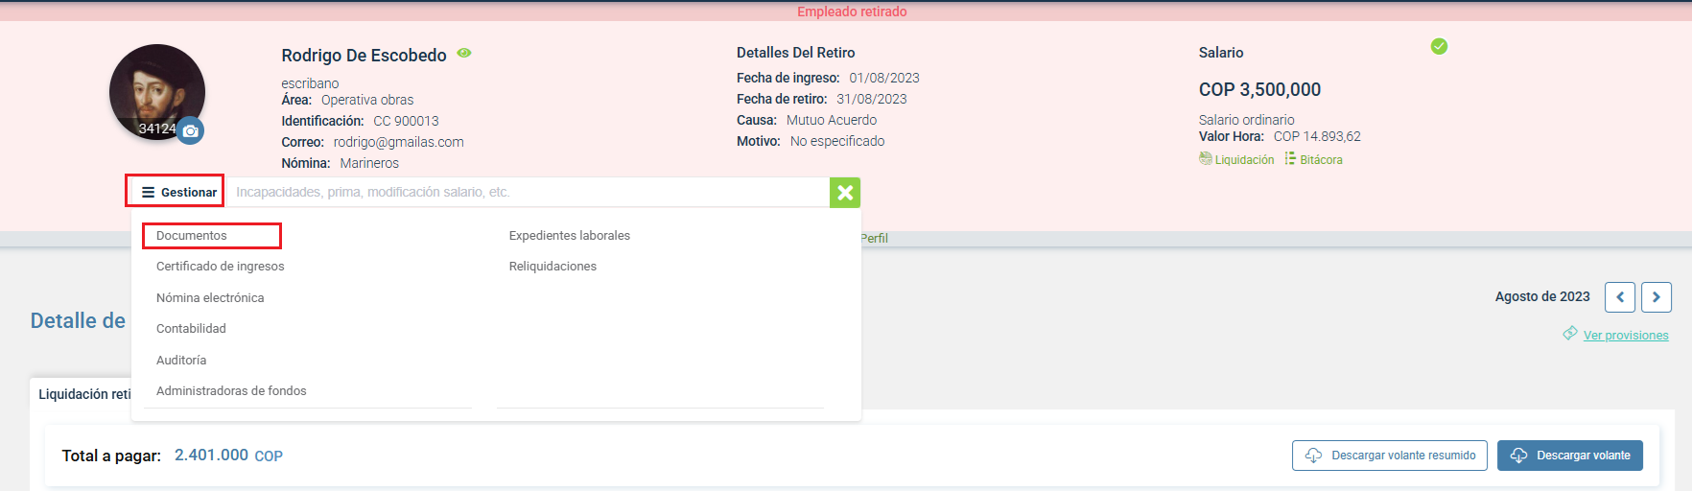
Task: Click Ver provisiones link
Action: tap(1625, 336)
